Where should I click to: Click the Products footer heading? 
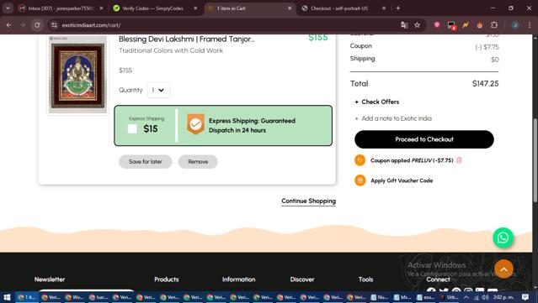[x=167, y=279]
